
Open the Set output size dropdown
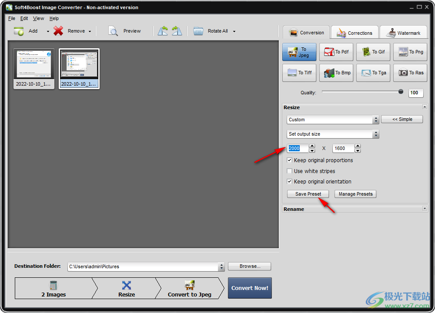(333, 134)
